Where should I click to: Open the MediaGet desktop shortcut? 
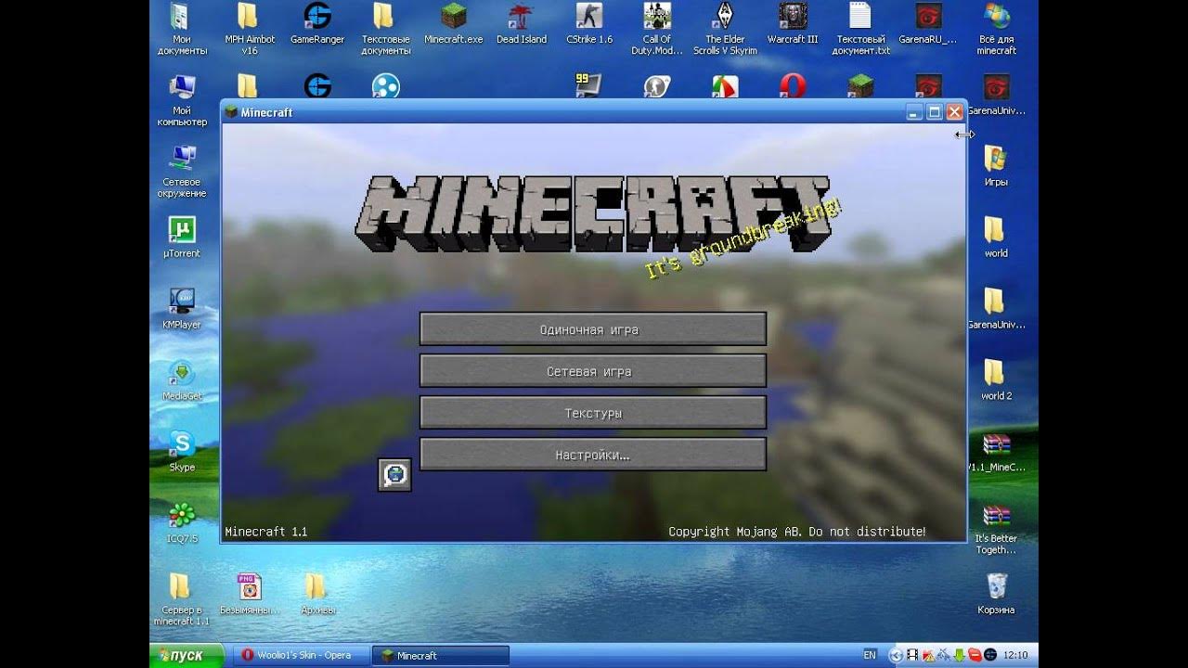click(x=182, y=381)
